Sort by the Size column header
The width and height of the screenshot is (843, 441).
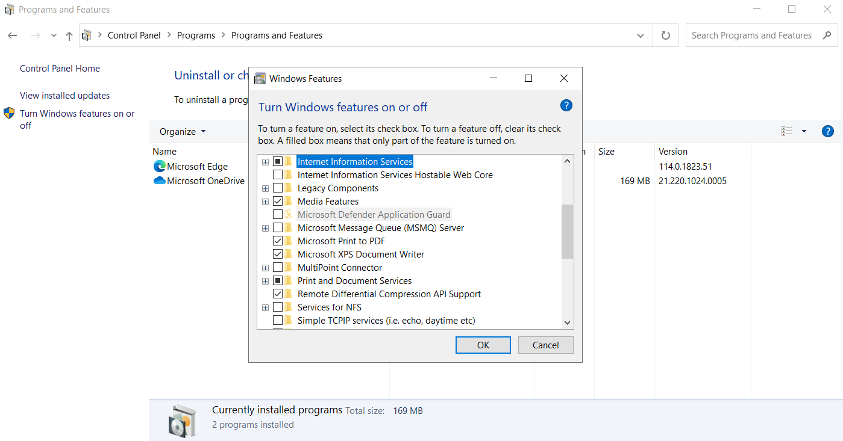tap(606, 152)
